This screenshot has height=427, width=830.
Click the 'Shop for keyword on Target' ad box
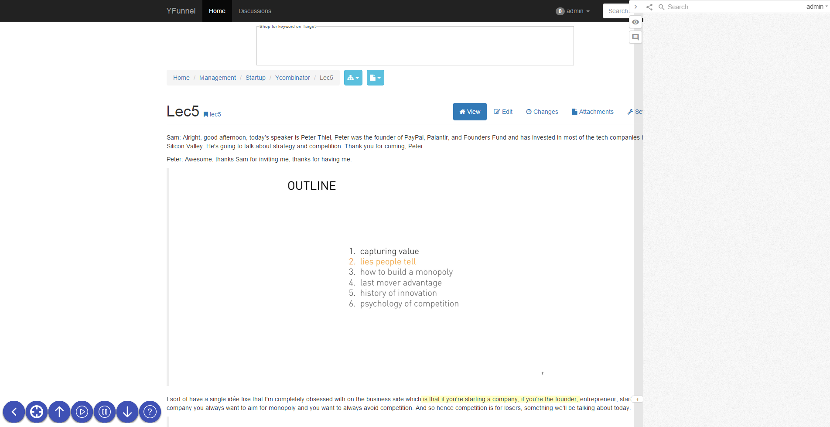(x=415, y=45)
